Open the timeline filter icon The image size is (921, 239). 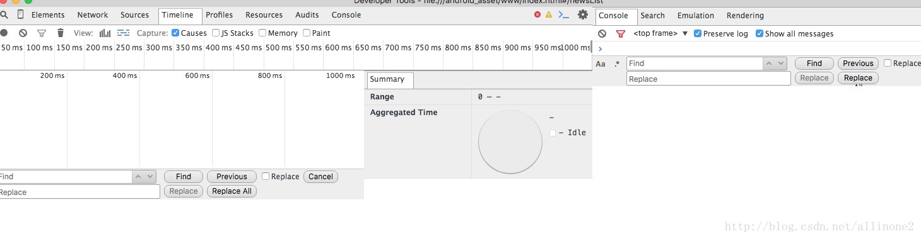tap(42, 33)
